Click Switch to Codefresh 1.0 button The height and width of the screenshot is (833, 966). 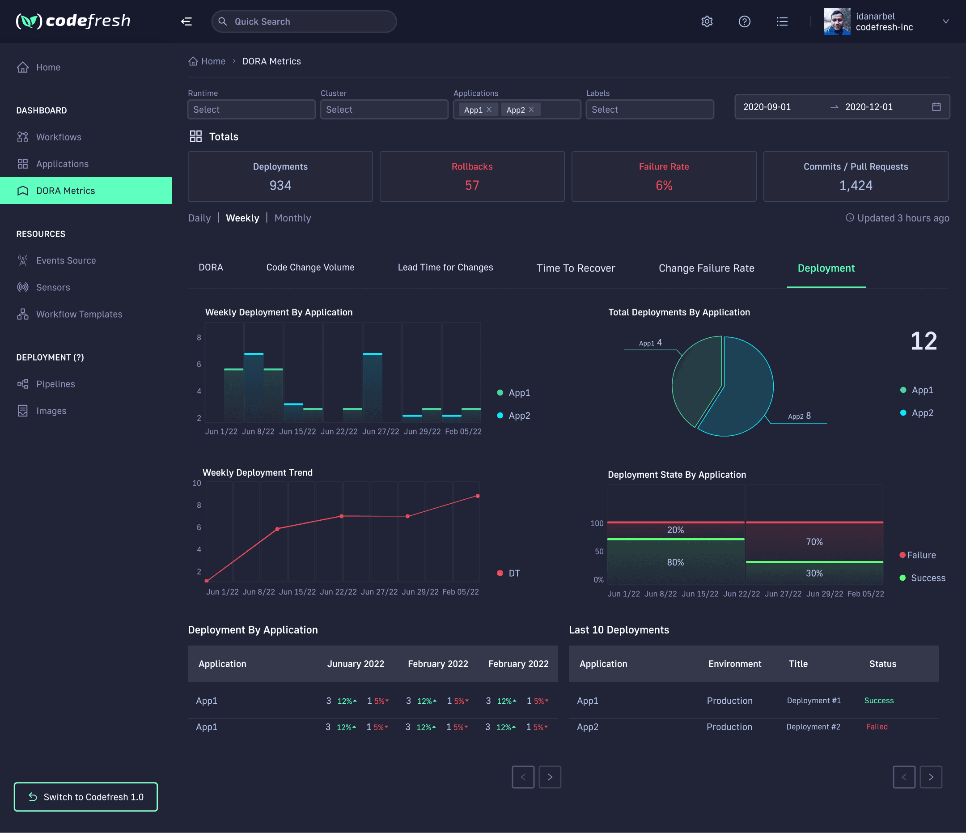[86, 797]
